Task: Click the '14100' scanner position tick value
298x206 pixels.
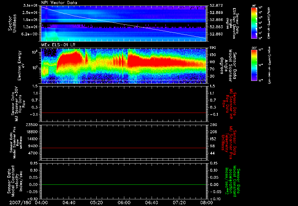Action: tap(32, 139)
